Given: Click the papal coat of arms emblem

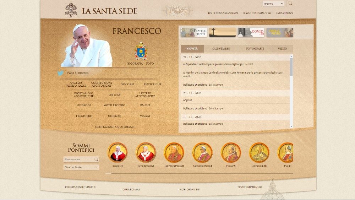Looking at the screenshot, I should pos(141,51).
